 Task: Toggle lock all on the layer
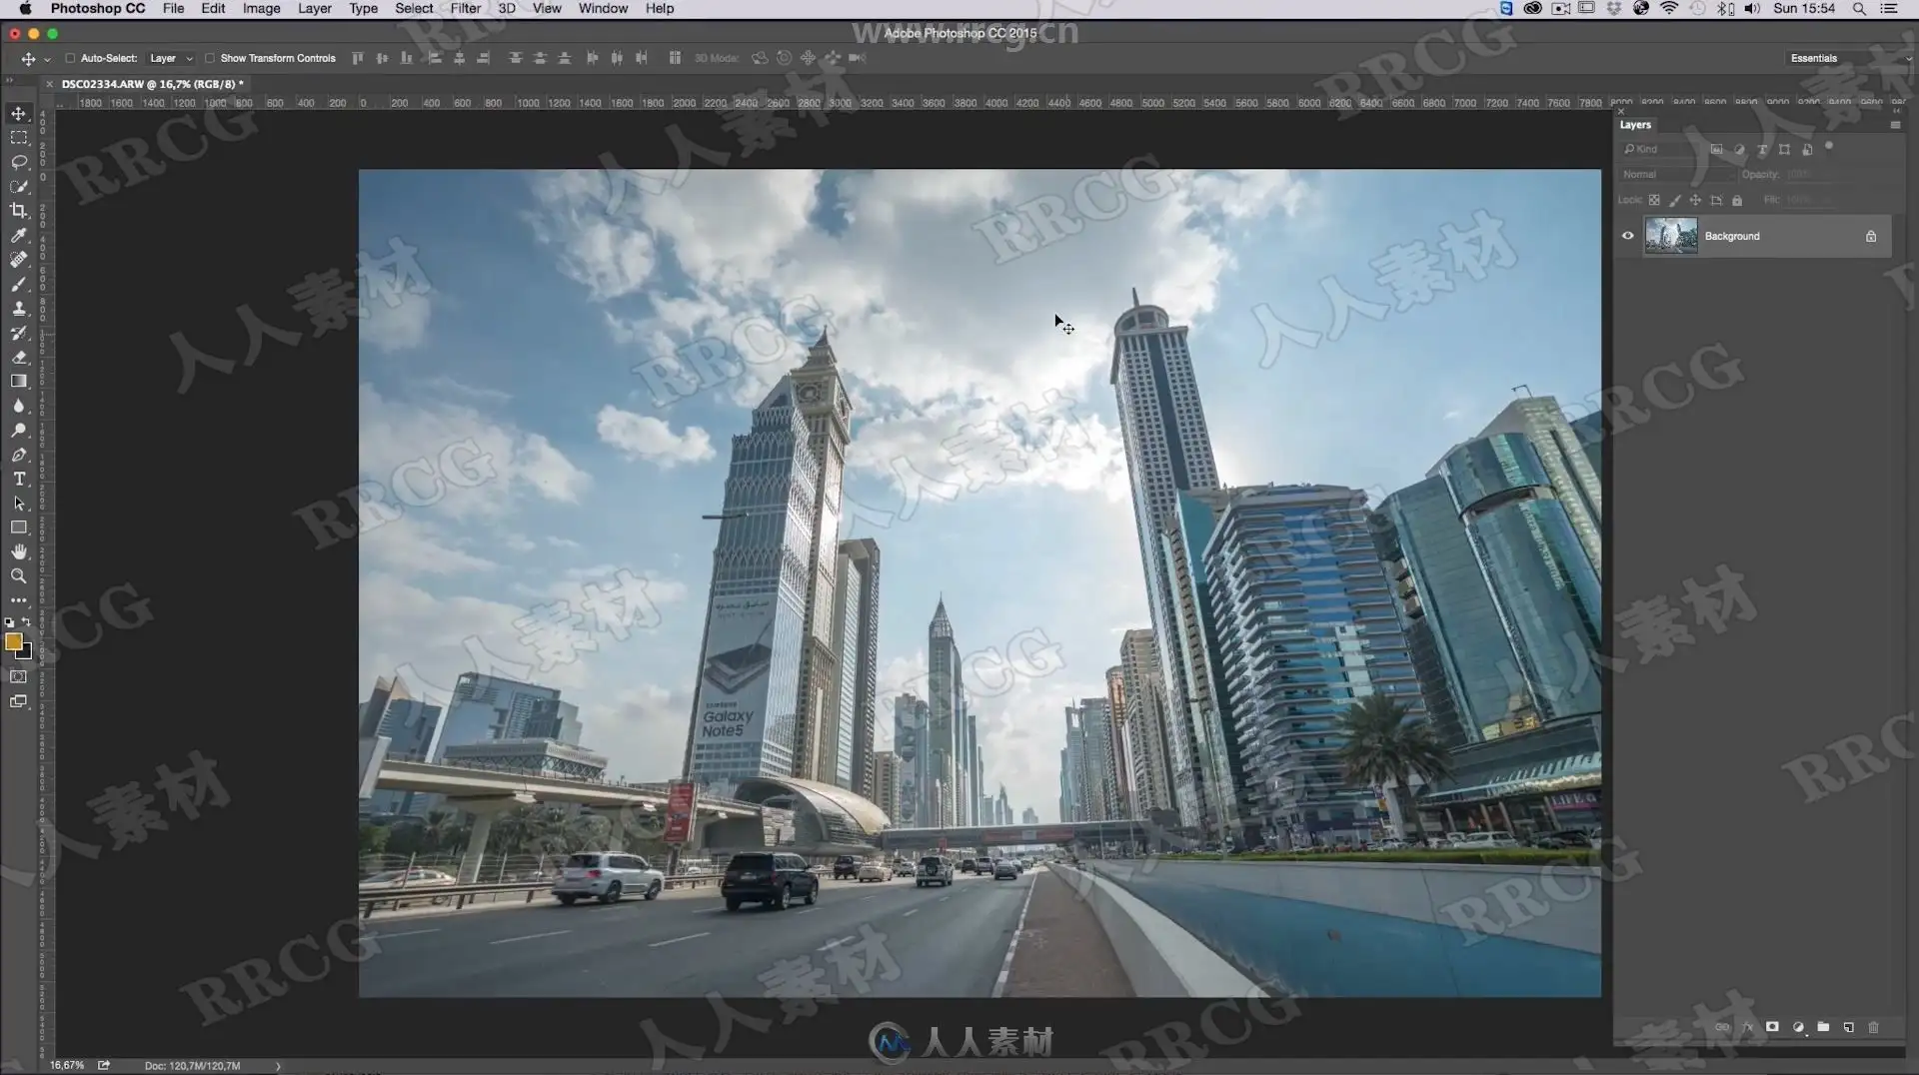(1737, 200)
